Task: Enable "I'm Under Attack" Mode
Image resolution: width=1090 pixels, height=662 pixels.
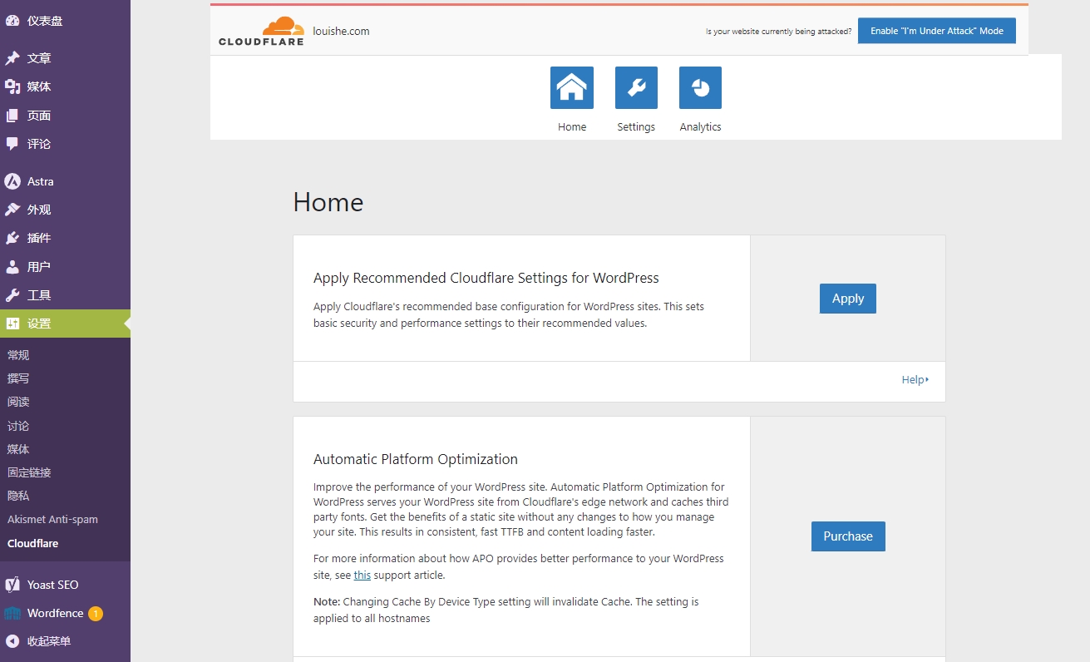Action: coord(937,31)
